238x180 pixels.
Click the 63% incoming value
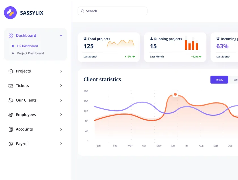click(222, 46)
